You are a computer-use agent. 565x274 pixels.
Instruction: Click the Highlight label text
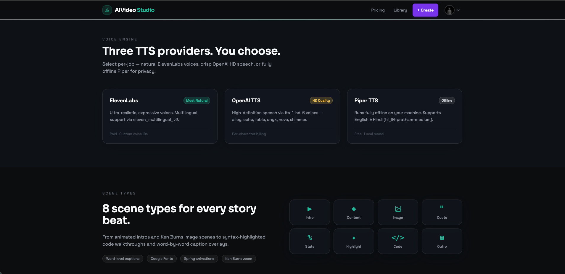(354, 247)
